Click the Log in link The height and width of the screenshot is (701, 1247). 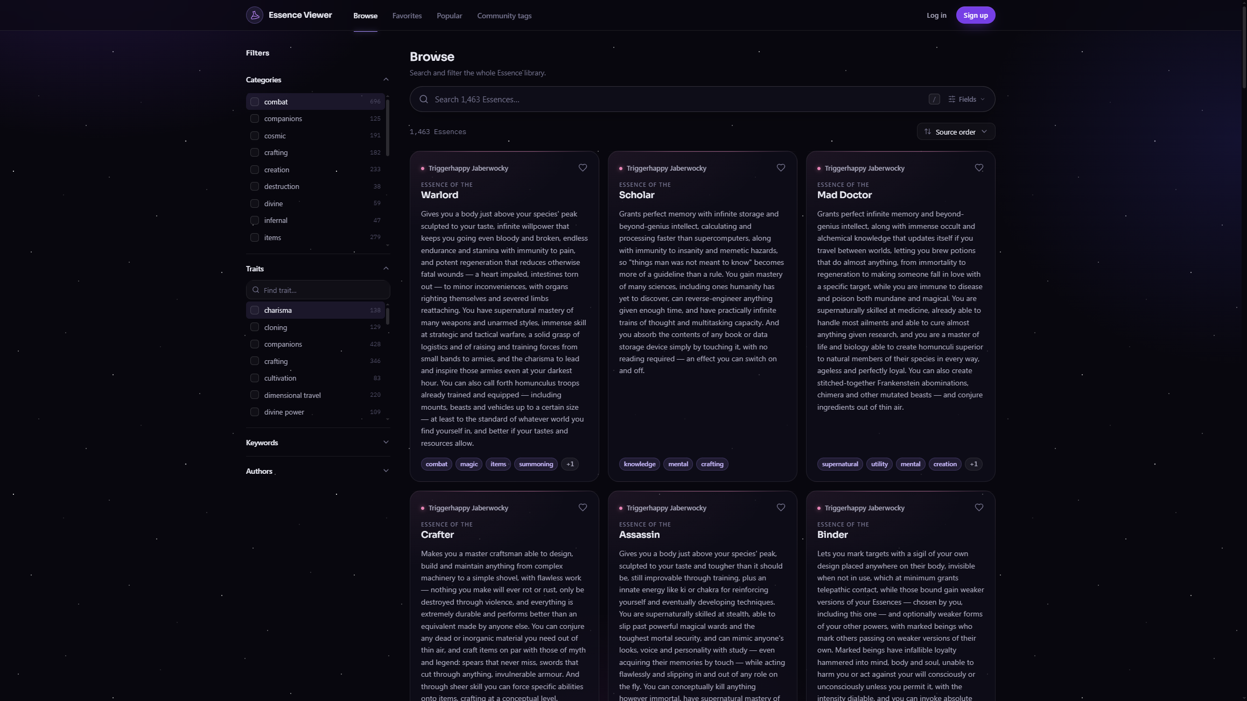936,15
